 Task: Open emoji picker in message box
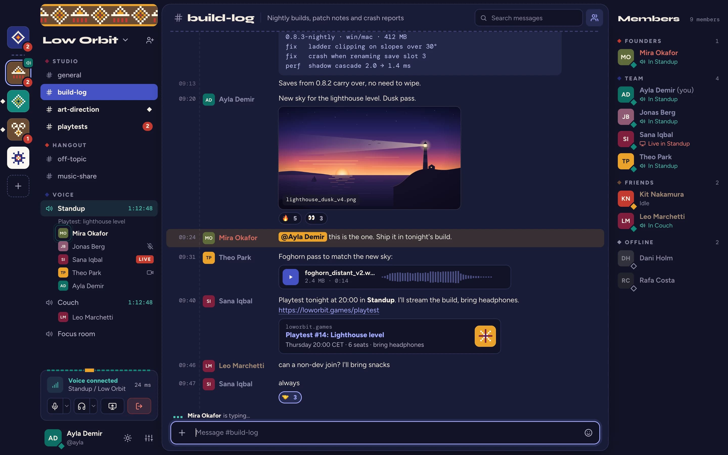tap(588, 433)
